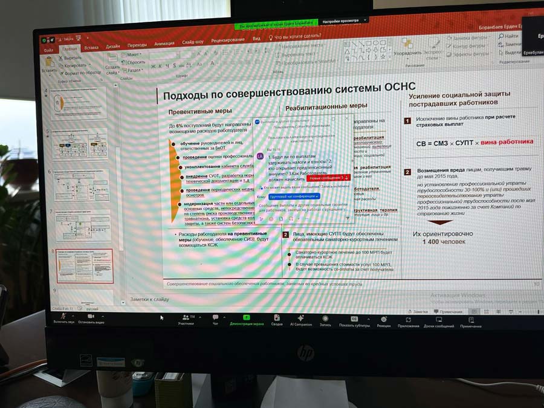Click Tell me (Что вы хотите сделать?) field
Screen dimensions: 544x408
pos(295,36)
